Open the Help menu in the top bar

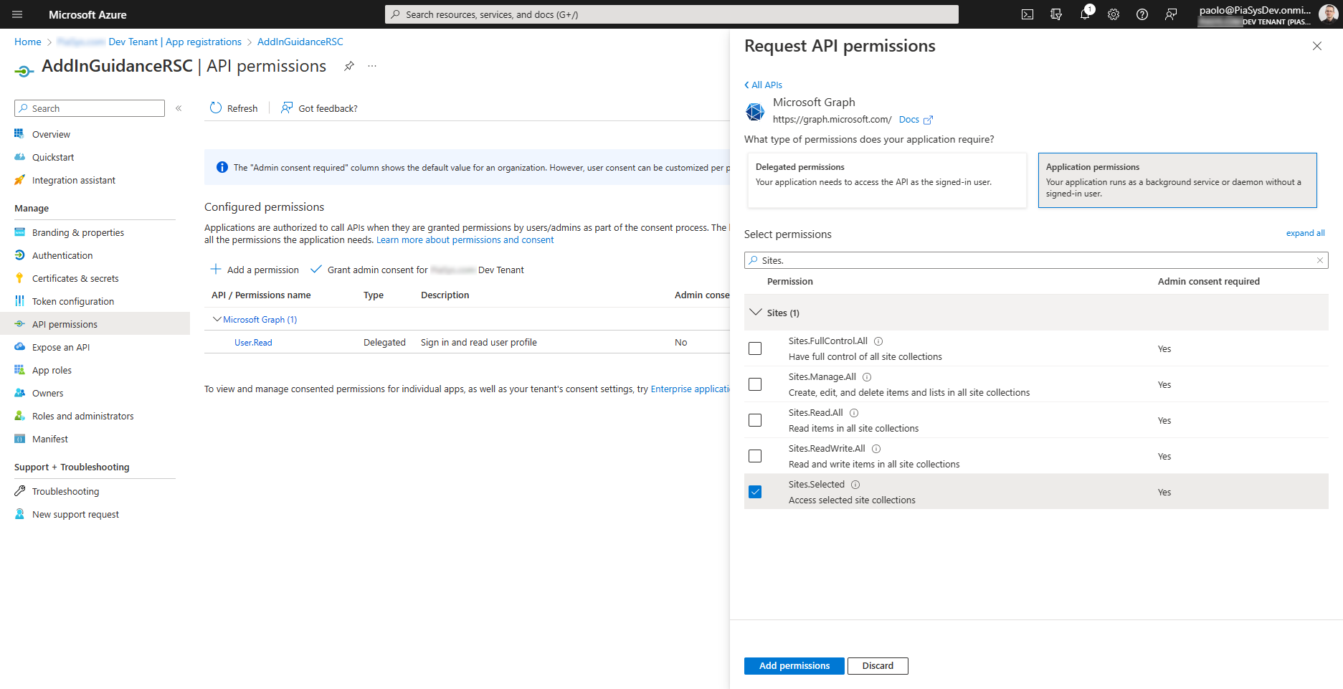pyautogui.click(x=1142, y=14)
